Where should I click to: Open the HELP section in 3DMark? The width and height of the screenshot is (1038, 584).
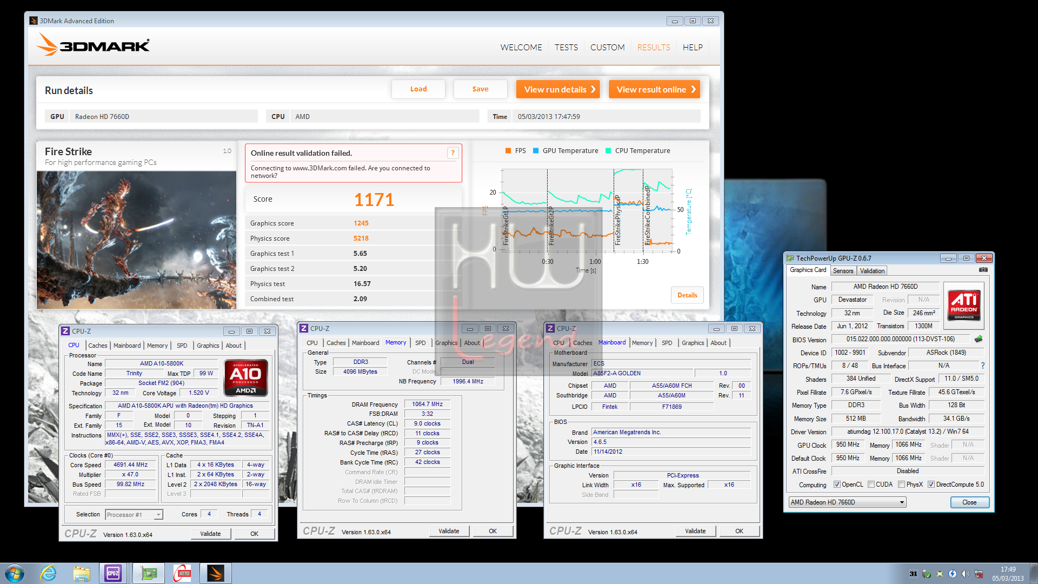click(x=693, y=48)
